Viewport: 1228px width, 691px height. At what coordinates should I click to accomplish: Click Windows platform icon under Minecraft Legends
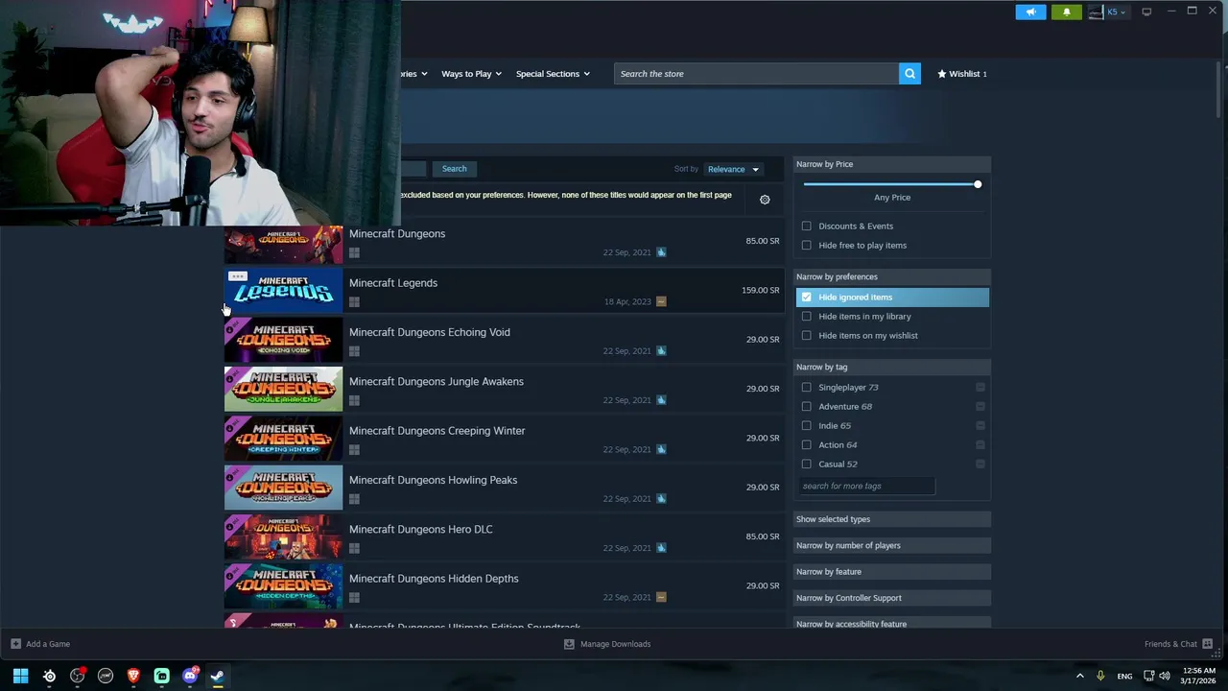[x=354, y=301]
